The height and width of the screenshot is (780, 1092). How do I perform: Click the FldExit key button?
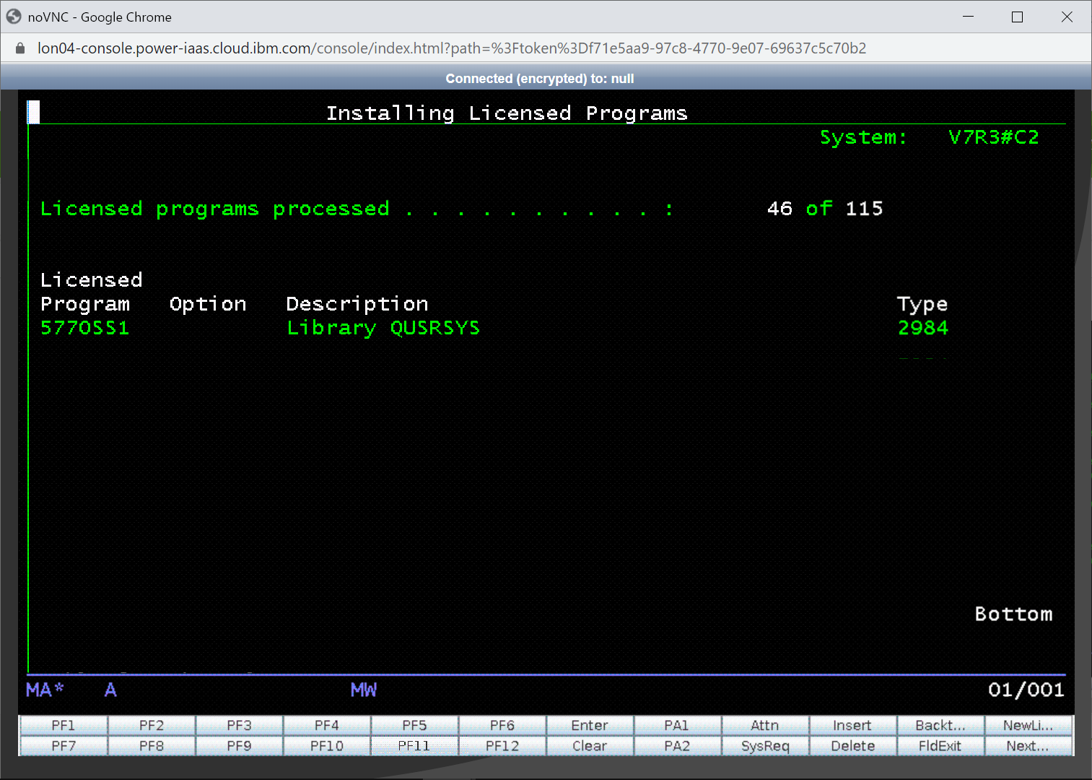pos(940,745)
